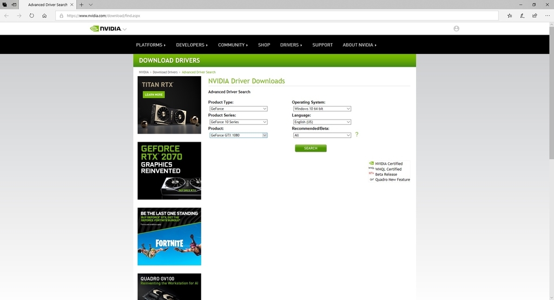Open the add notes pen icon
This screenshot has height=300, width=554.
point(522,16)
